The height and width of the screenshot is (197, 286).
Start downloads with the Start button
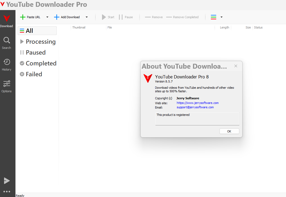(108, 17)
